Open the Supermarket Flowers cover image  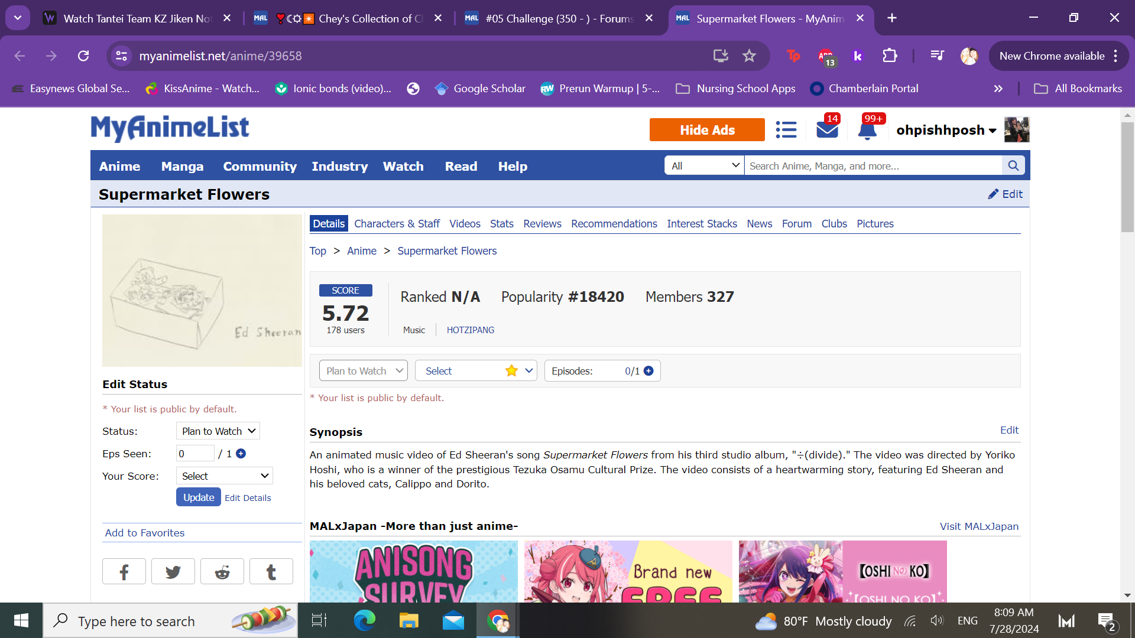202,291
